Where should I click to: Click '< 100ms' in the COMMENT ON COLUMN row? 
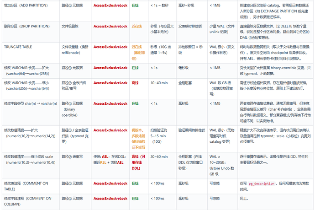coord(157,199)
